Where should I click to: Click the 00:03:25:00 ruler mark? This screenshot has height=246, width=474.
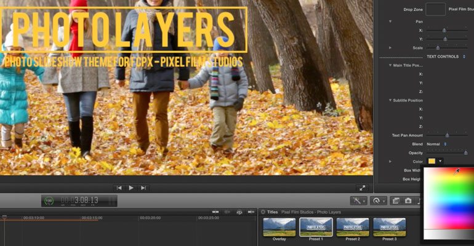pos(208,218)
